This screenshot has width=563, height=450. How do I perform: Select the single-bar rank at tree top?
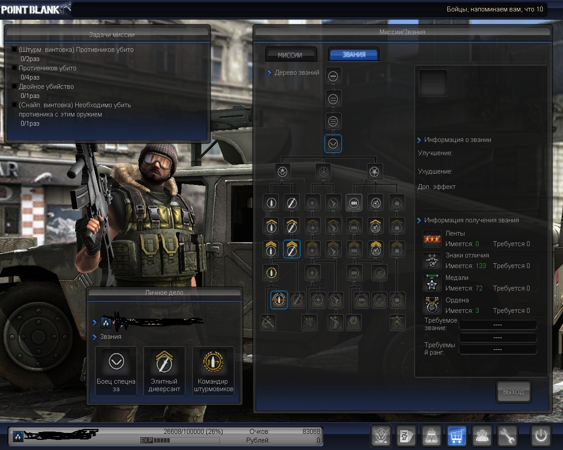click(333, 76)
